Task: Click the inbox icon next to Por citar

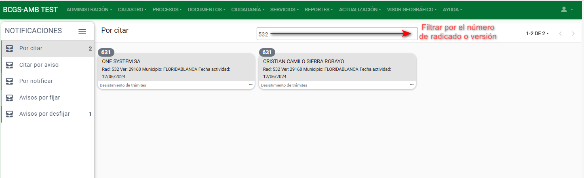Action: point(10,49)
